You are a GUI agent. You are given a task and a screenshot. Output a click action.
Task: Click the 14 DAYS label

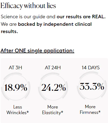pos(90,68)
